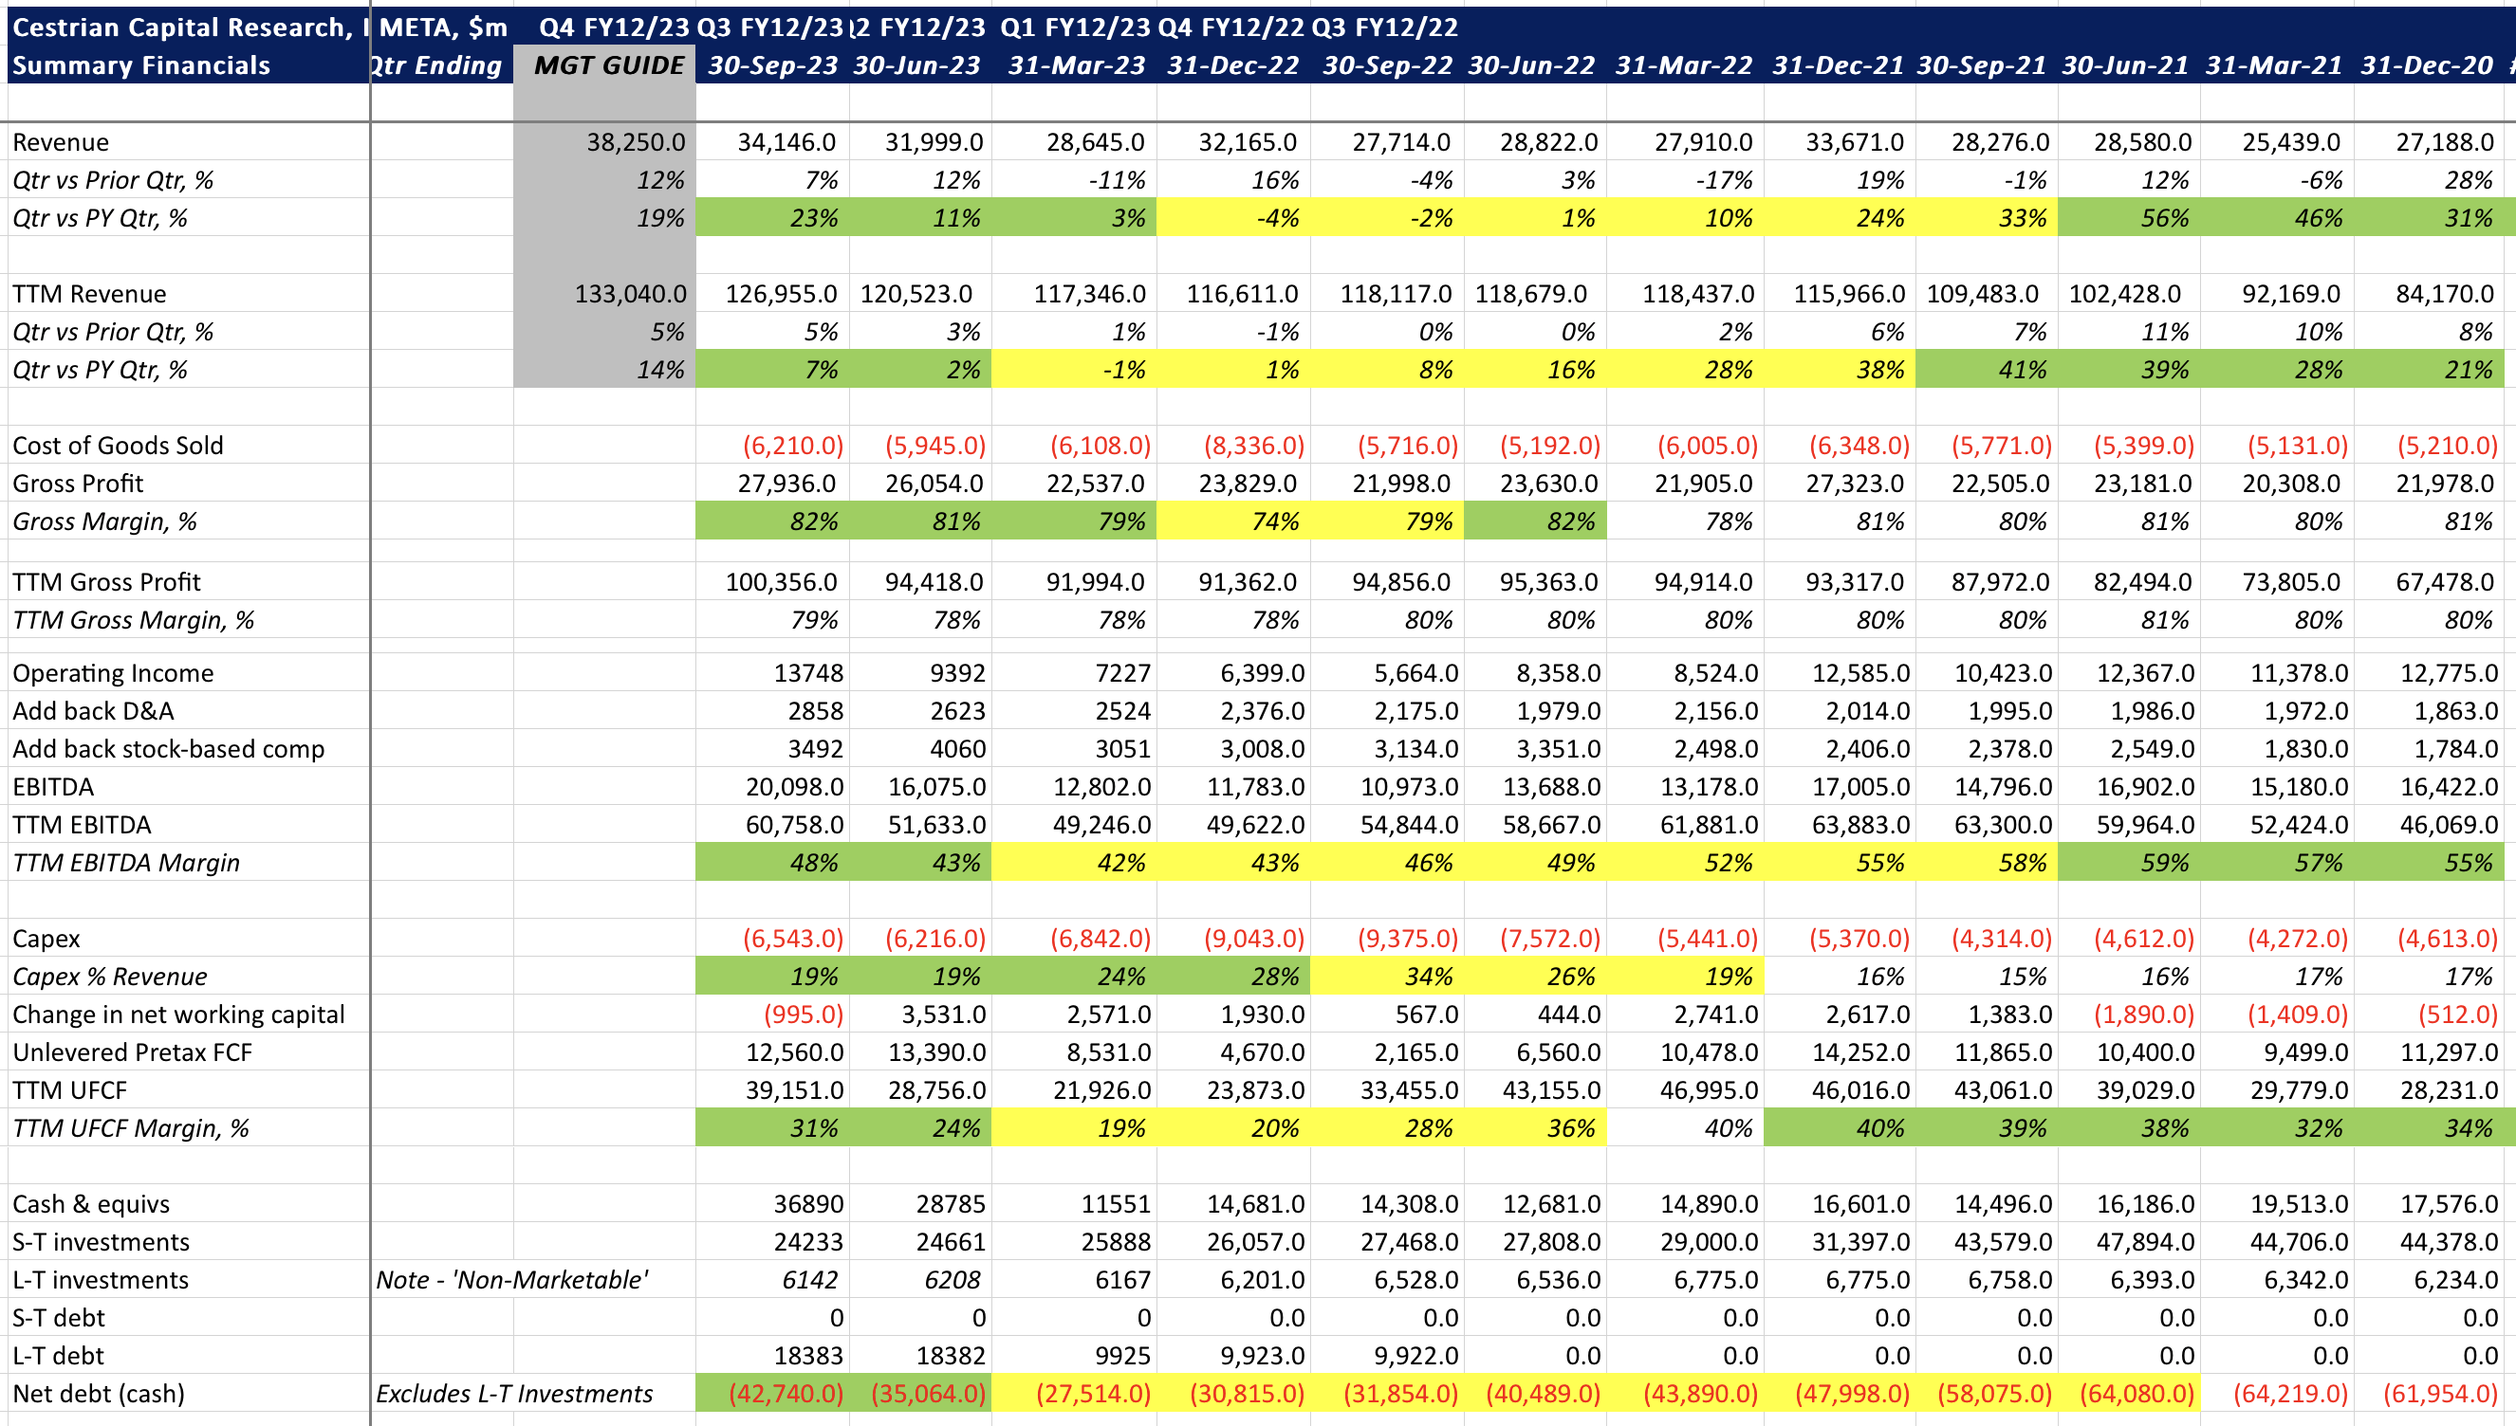Image resolution: width=2516 pixels, height=1426 pixels.
Task: Click the 'Note - Non-Marketable' cell
Action: coord(511,1280)
